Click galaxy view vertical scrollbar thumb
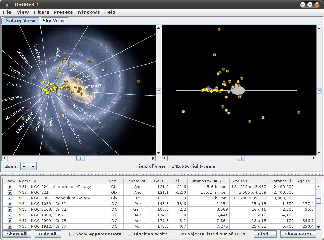Image resolution: width=324 pixels, height=240 pixels. 158,90
